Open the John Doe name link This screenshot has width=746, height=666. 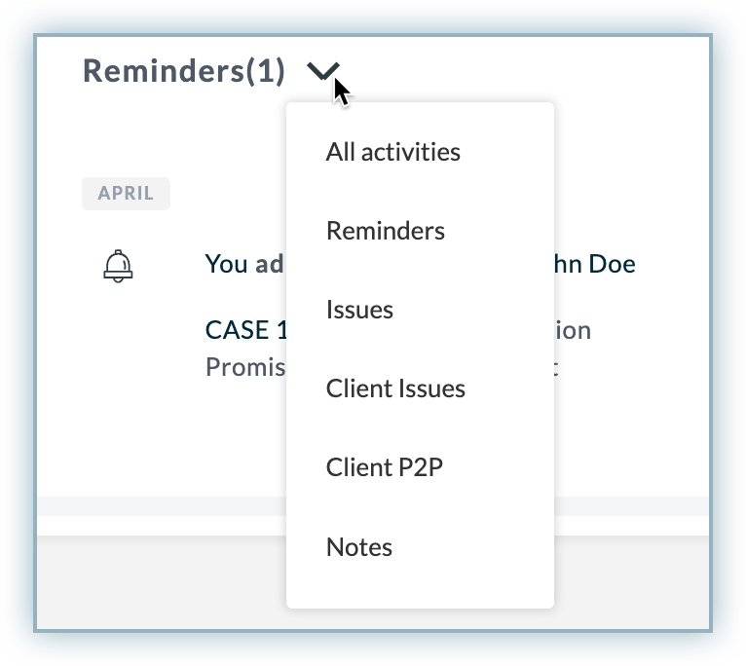pos(595,264)
